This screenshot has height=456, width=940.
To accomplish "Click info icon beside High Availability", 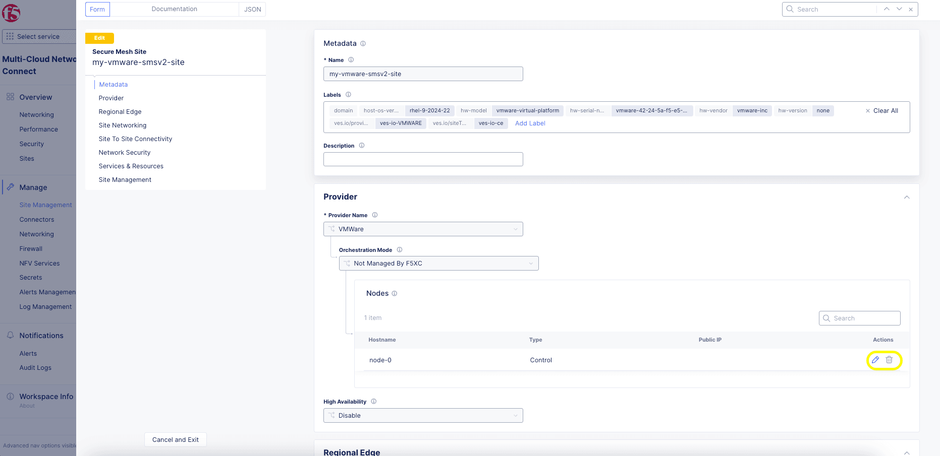I will click(x=374, y=402).
